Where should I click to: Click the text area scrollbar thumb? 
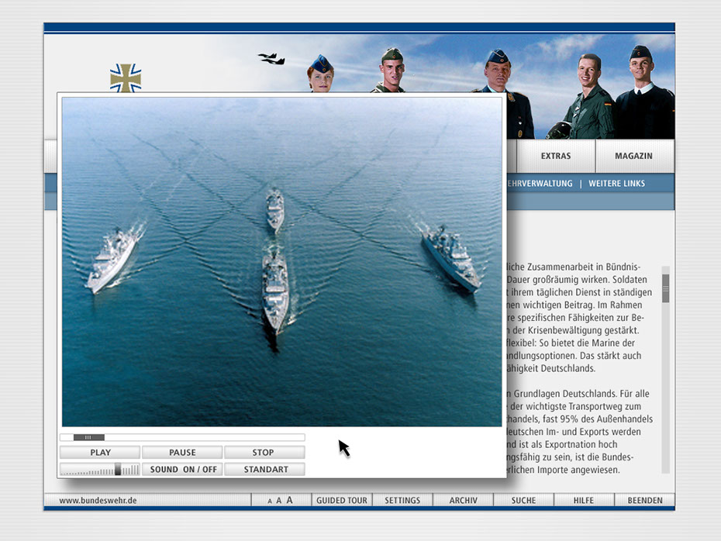[x=665, y=288]
